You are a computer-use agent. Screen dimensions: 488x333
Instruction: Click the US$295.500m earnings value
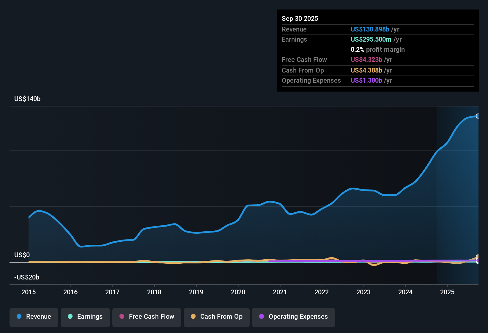pyautogui.click(x=371, y=39)
